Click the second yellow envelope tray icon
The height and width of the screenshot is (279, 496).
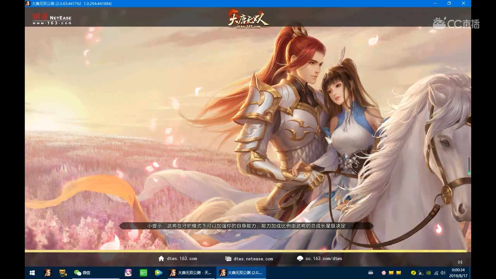point(398,273)
